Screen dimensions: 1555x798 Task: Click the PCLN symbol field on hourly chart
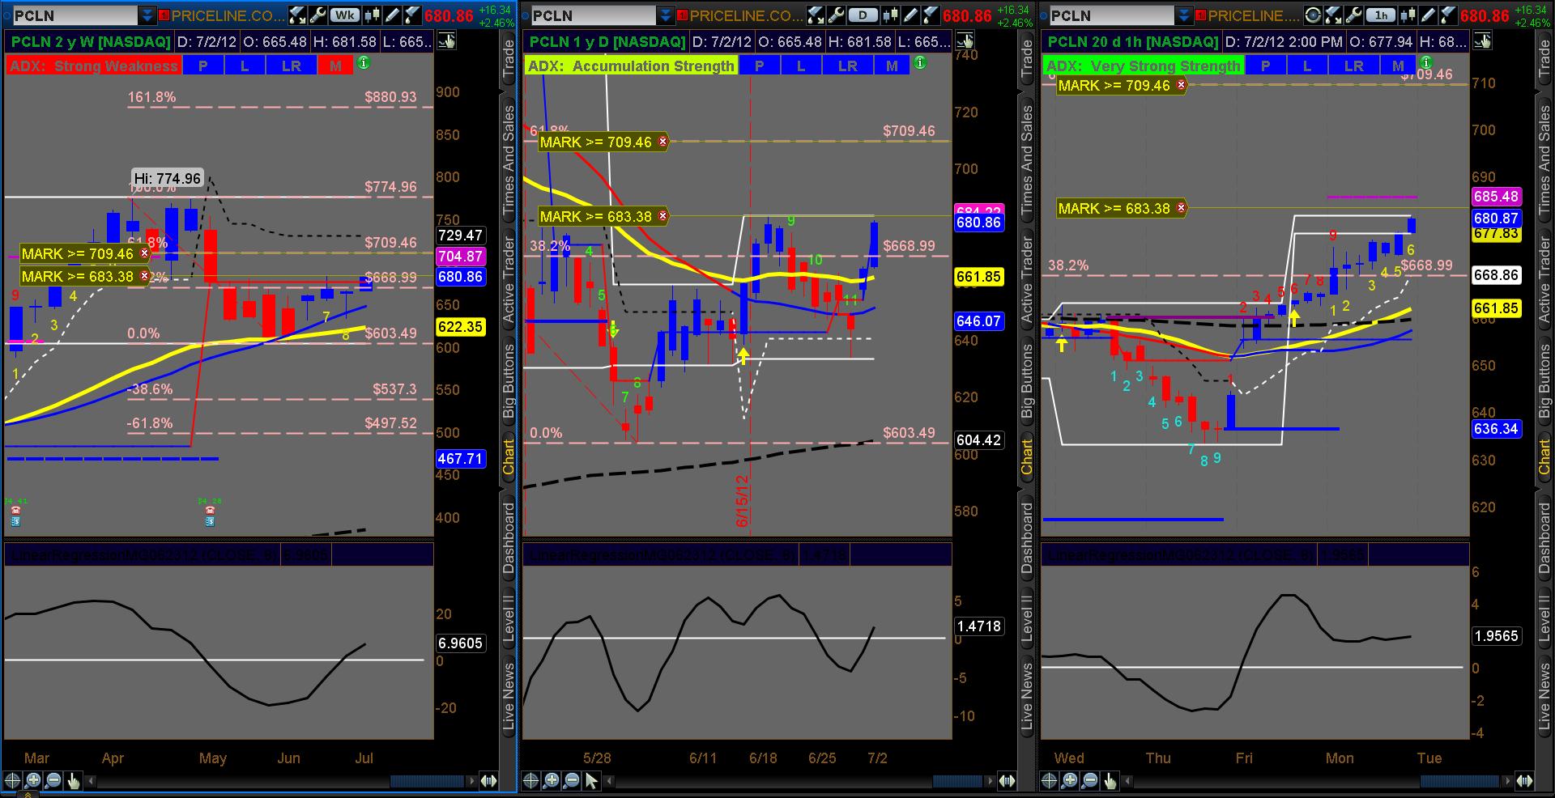click(x=1111, y=15)
